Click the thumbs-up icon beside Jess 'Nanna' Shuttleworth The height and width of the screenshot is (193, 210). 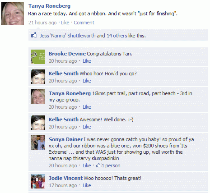pyautogui.click(x=34, y=35)
